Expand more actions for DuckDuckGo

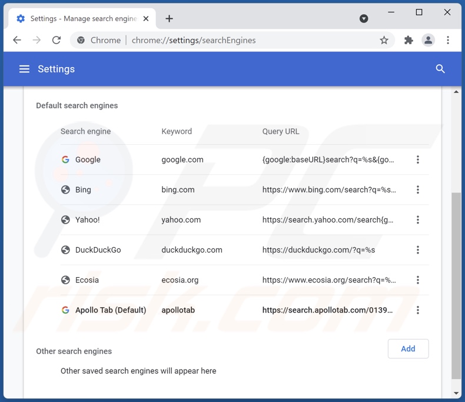pyautogui.click(x=417, y=250)
